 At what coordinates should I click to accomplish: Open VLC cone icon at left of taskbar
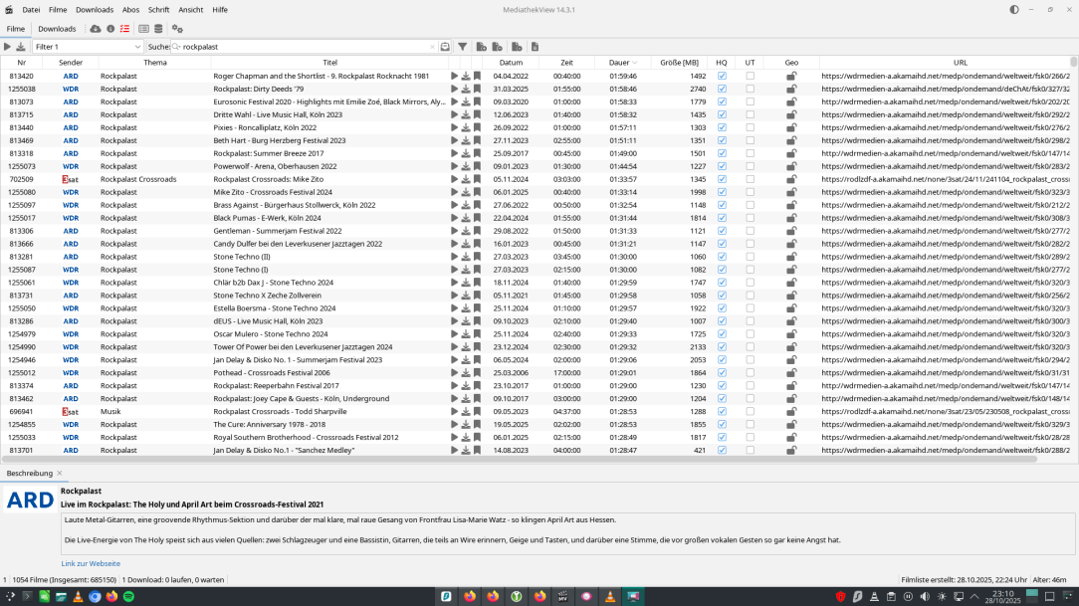pyautogui.click(x=78, y=596)
